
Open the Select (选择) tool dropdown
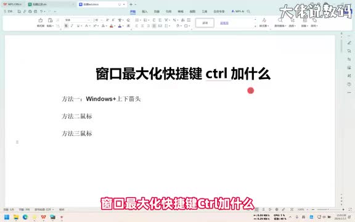coord(292,23)
